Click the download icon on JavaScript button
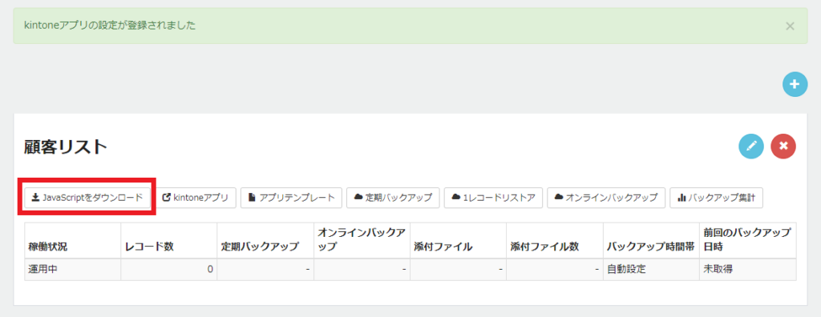Screen dimensions: 821x317 tap(35, 198)
